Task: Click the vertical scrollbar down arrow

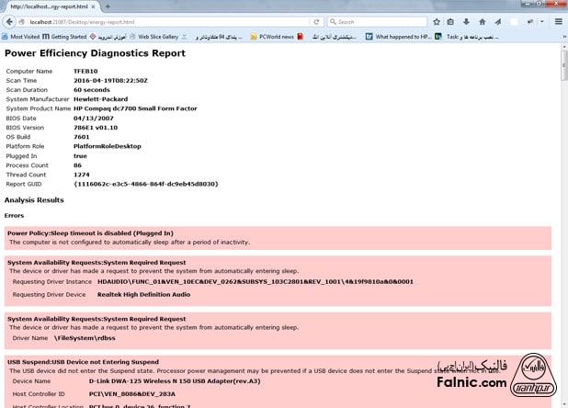Action: tap(562, 403)
